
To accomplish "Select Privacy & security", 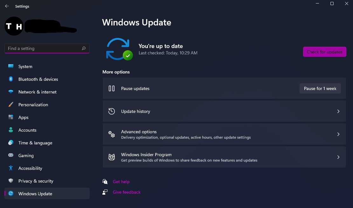I will tap(47, 181).
